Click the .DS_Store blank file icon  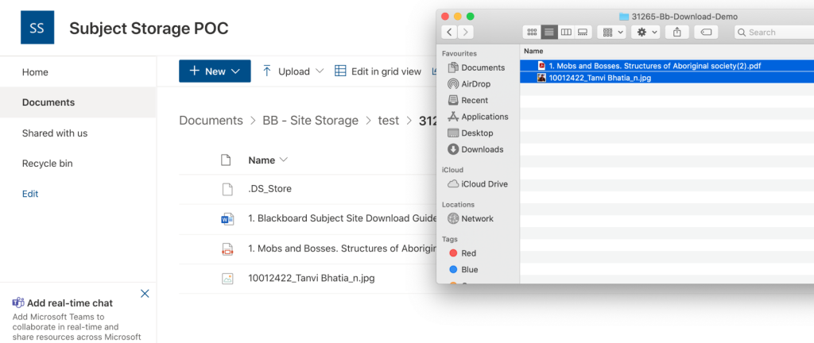tap(227, 189)
